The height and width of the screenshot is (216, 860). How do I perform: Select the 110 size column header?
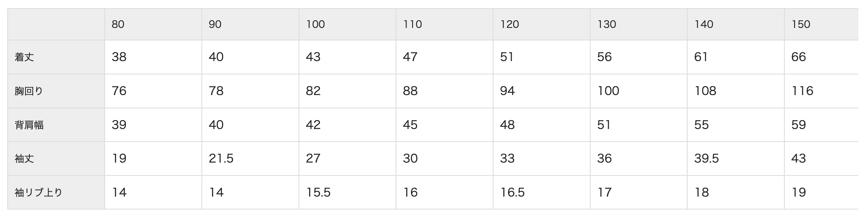click(x=445, y=24)
